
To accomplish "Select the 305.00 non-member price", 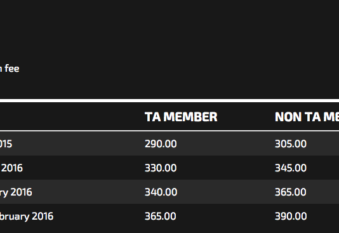I will 291,143.
